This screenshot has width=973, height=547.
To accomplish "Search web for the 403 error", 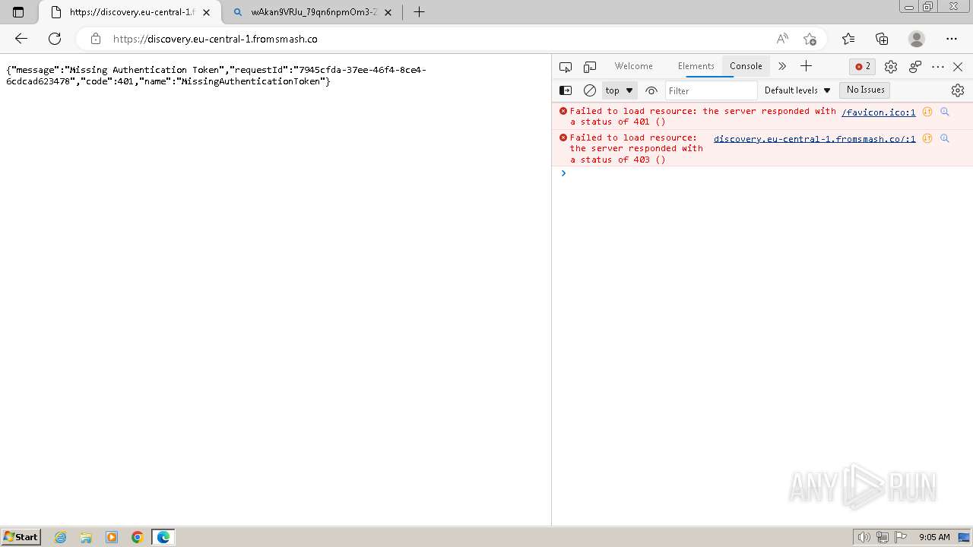I will click(945, 138).
